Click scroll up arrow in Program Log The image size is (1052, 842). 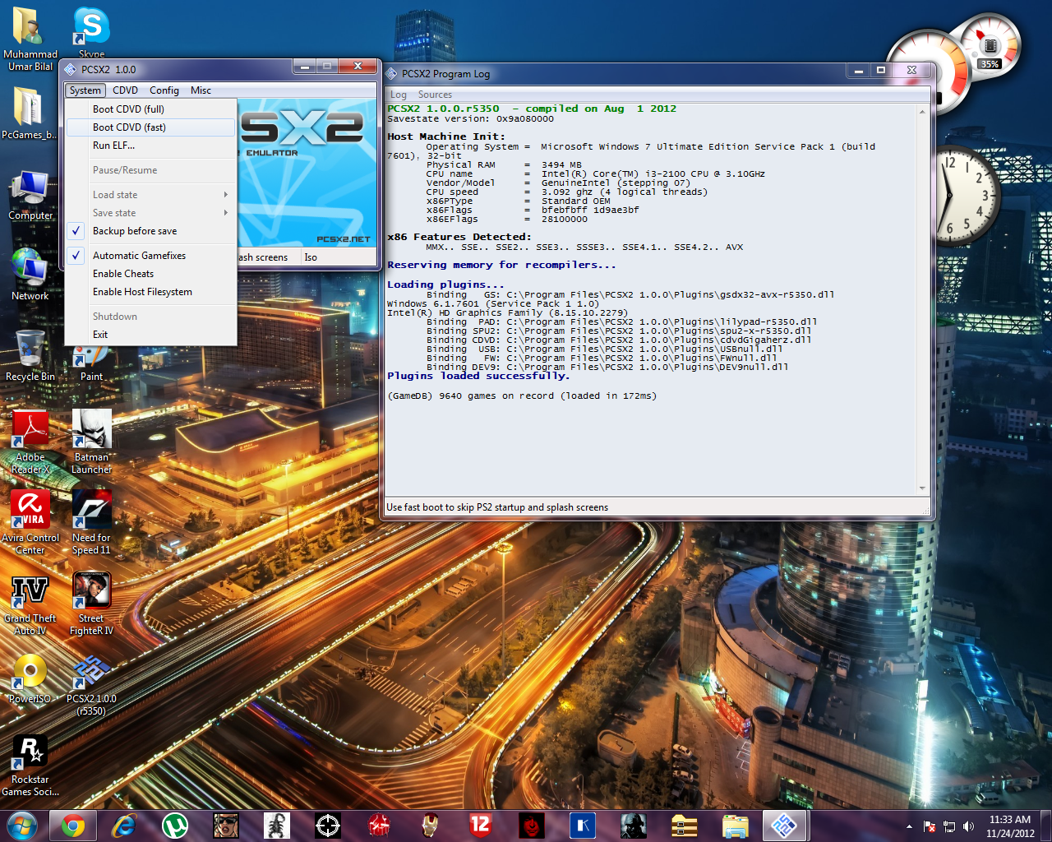click(x=922, y=111)
